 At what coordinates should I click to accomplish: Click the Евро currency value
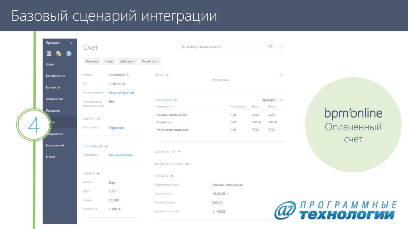pyautogui.click(x=112, y=182)
